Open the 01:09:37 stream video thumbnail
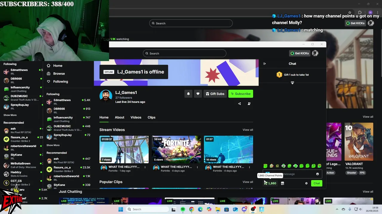 (x=124, y=150)
